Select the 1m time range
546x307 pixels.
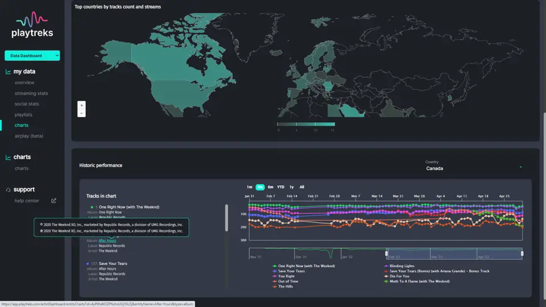pyautogui.click(x=249, y=187)
